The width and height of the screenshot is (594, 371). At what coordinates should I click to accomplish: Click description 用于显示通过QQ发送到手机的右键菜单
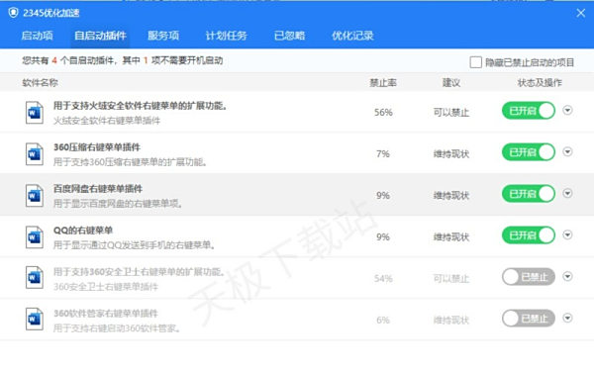pos(134,245)
